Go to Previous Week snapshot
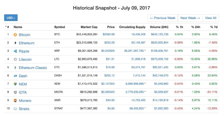Image resolution: width=224 pixels, height=116 pixels. coord(163,18)
